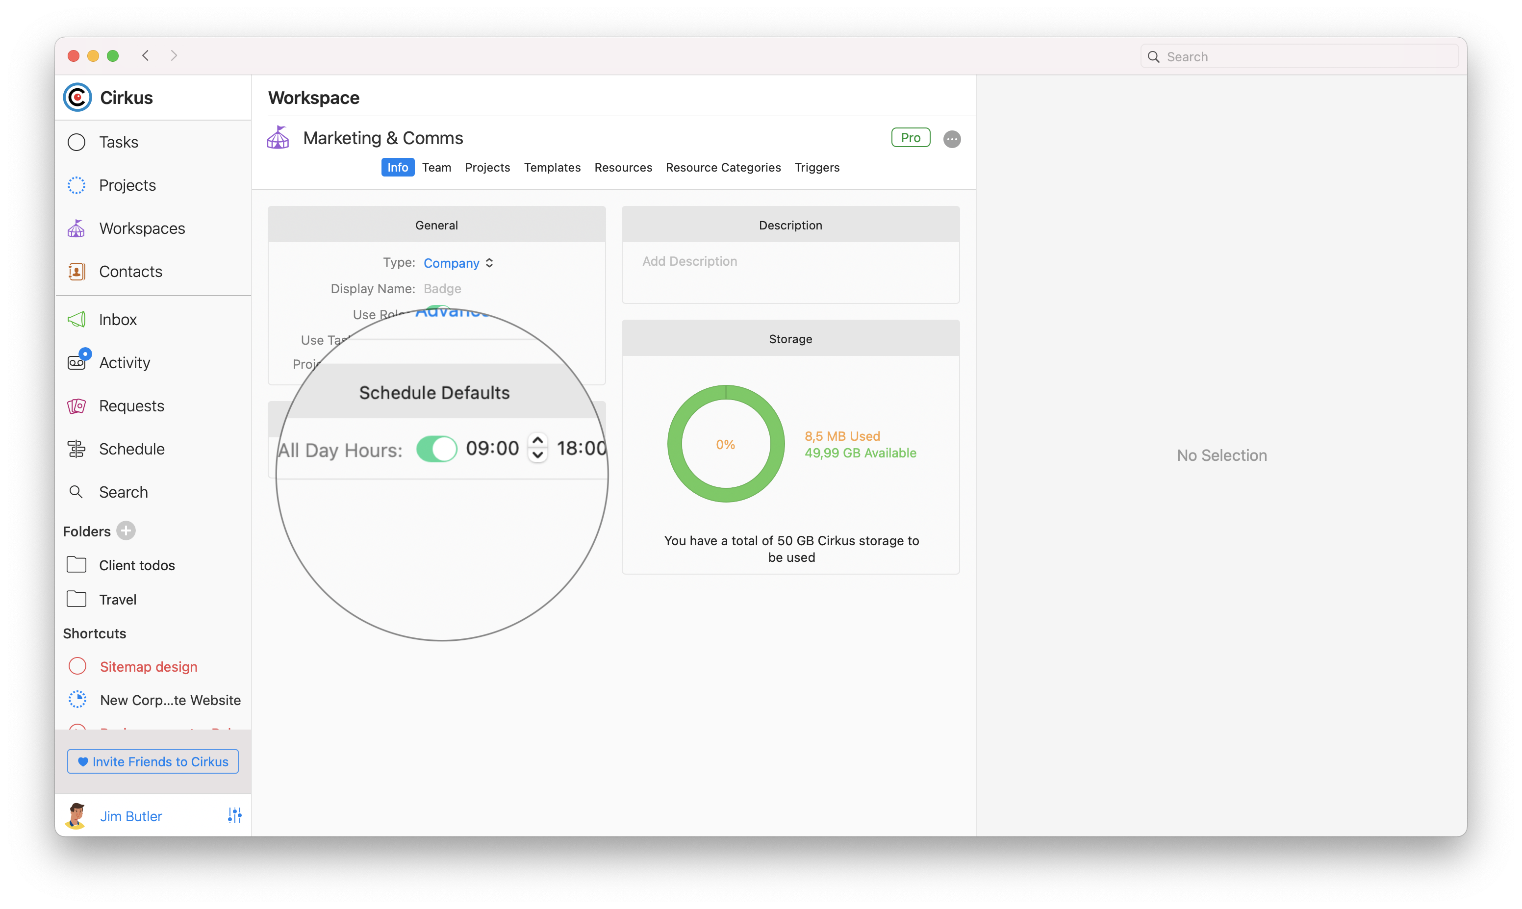Open Projects via its dotted circle icon
The image size is (1522, 909).
tap(76, 185)
